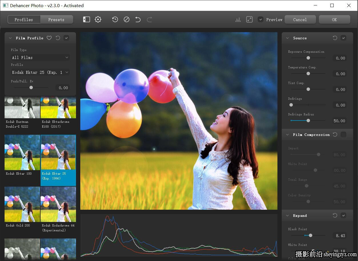The height and width of the screenshot is (261, 358).
Task: Adjust the Defringe Radius slider
Action: pos(308,121)
